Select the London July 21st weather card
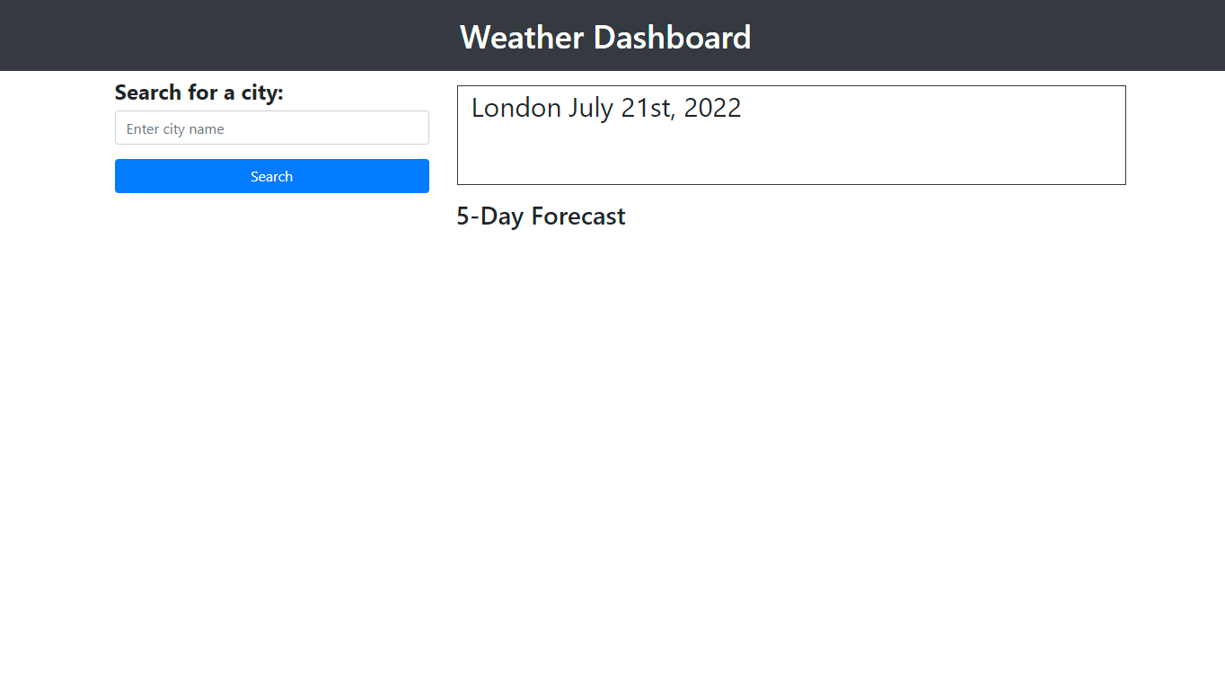The width and height of the screenshot is (1225, 697). [790, 135]
